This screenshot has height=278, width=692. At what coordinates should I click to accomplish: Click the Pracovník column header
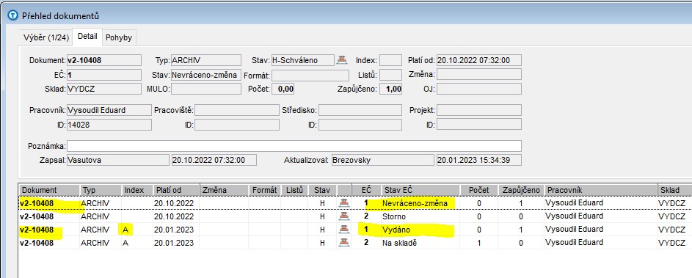pyautogui.click(x=601, y=190)
